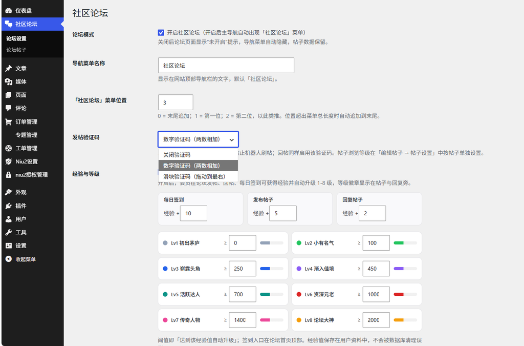The height and width of the screenshot is (346, 524).
Task: Click the collapse arrow icon for 收起菜单
Action: [x=9, y=259]
